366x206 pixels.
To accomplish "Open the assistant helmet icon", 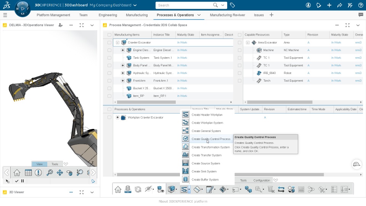I will (x=356, y=164).
